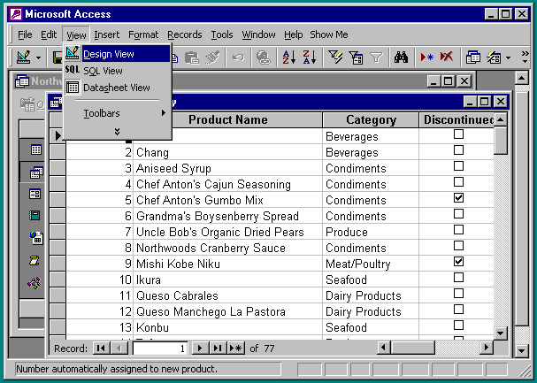Viewport: 537px width, 383px height.
Task: Click the record number input field
Action: pyautogui.click(x=159, y=349)
